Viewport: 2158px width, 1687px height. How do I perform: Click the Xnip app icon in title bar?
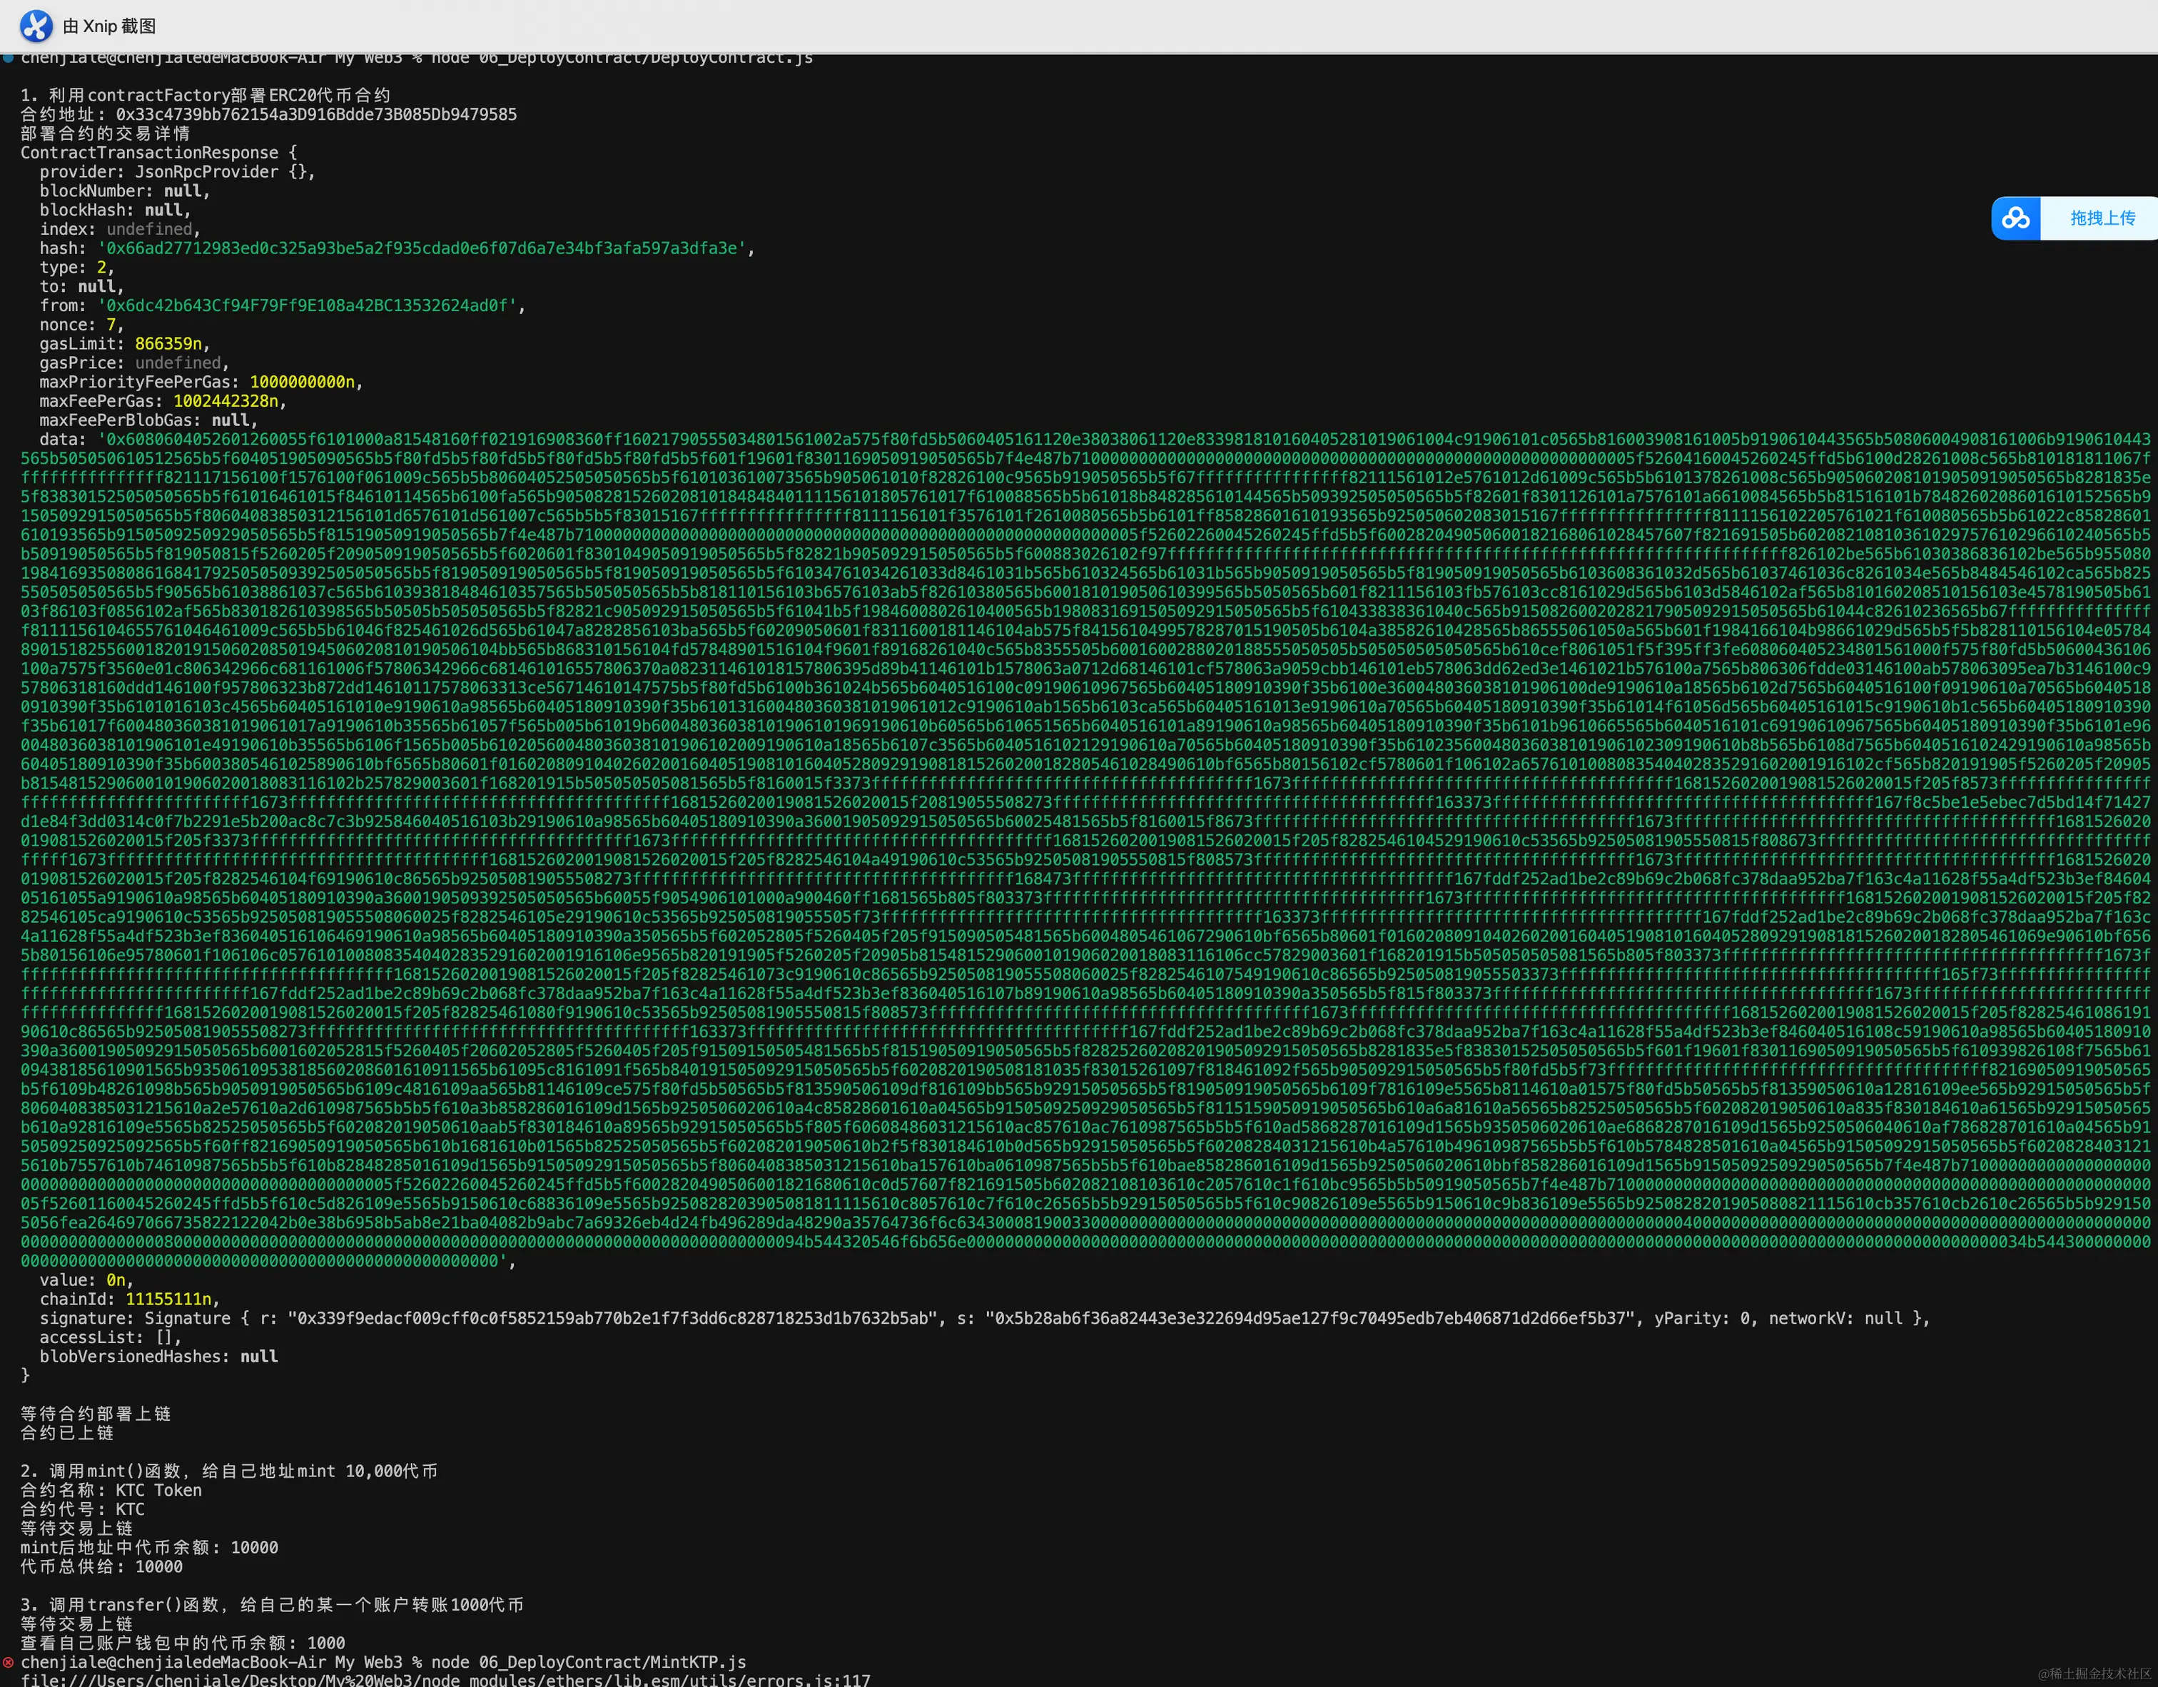click(x=36, y=26)
